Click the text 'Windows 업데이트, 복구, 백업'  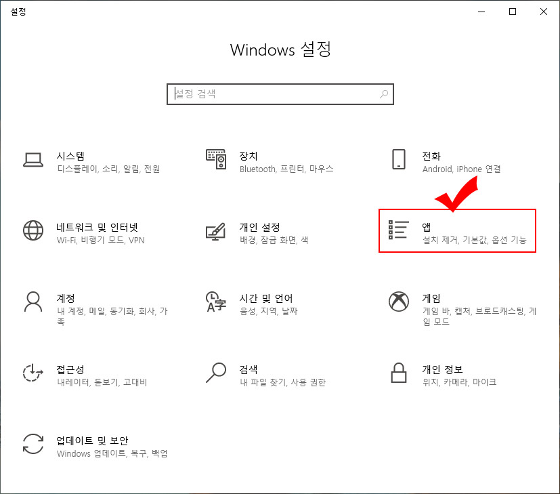coord(112,453)
